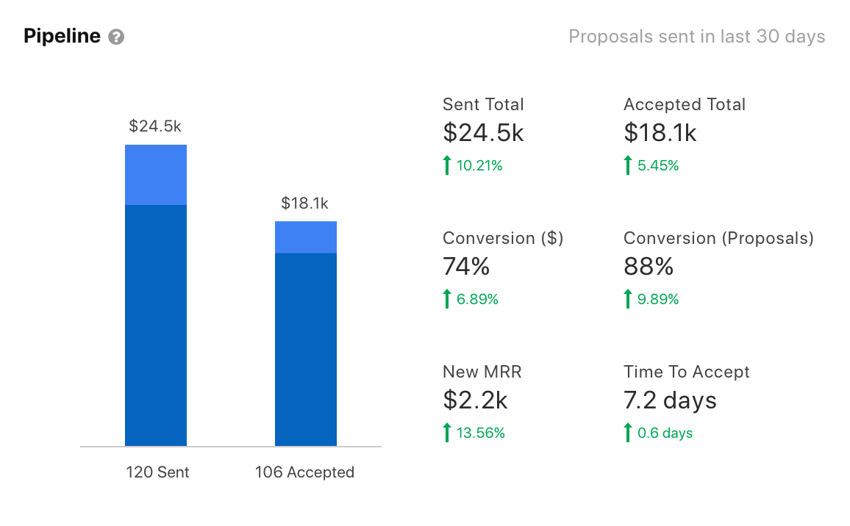Click the Pipeline help question-mark icon
Screen dimensions: 850x526
pos(116,37)
